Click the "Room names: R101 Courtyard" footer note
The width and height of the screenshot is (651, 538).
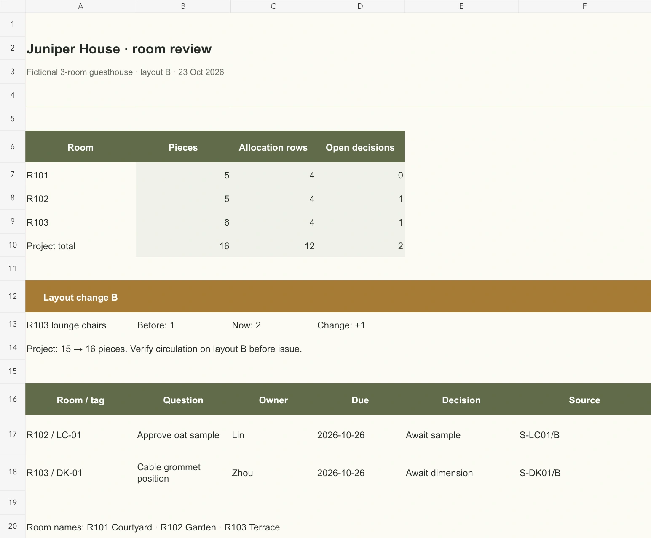coord(153,527)
